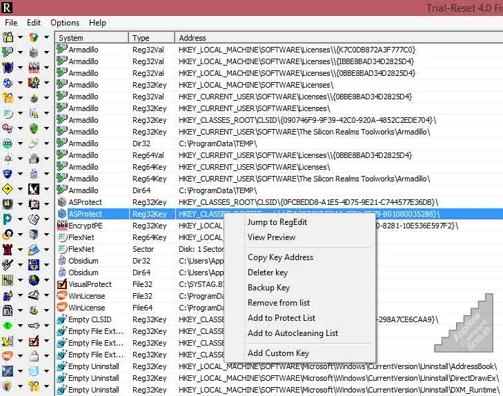
Task: Click the green gem sidebar icon
Action: point(8,326)
